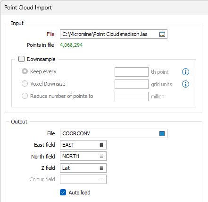Select the Keep every radio button
Screen dimensions: 208x202
coord(25,71)
